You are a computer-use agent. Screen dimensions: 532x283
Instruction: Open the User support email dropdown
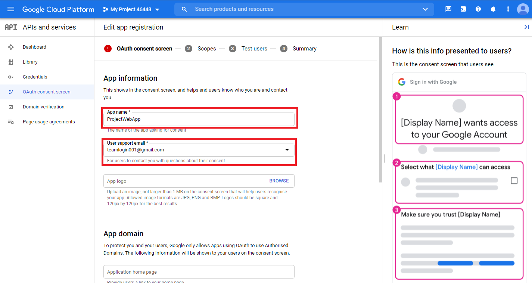[199, 150]
